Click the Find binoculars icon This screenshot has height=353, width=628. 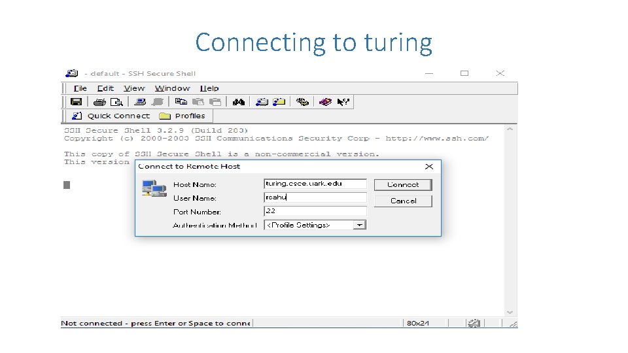[239, 102]
